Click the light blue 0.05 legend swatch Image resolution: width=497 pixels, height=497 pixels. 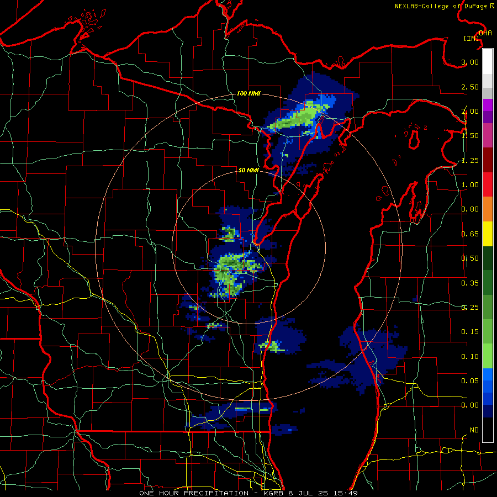point(488,374)
